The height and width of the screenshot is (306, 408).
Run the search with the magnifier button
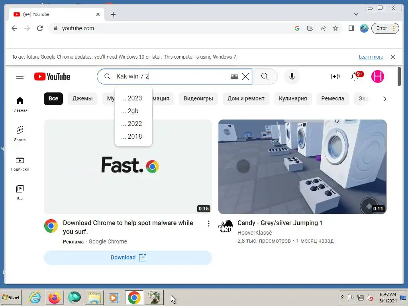tap(265, 76)
